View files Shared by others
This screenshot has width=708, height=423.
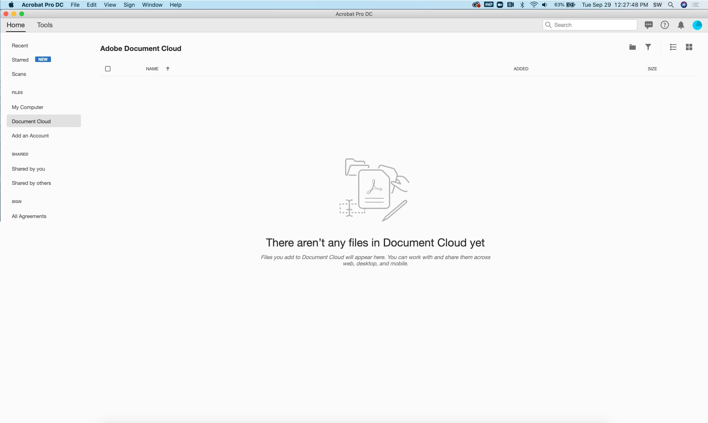point(32,183)
